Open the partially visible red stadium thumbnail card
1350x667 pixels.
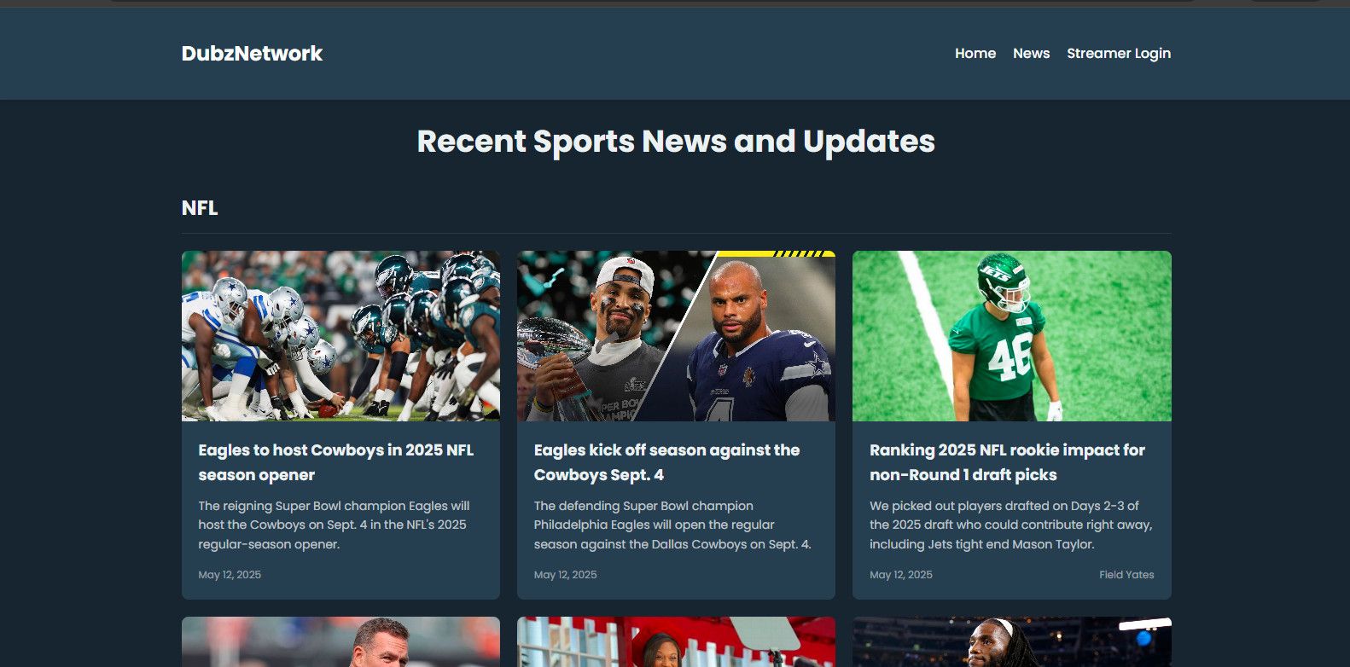[676, 641]
